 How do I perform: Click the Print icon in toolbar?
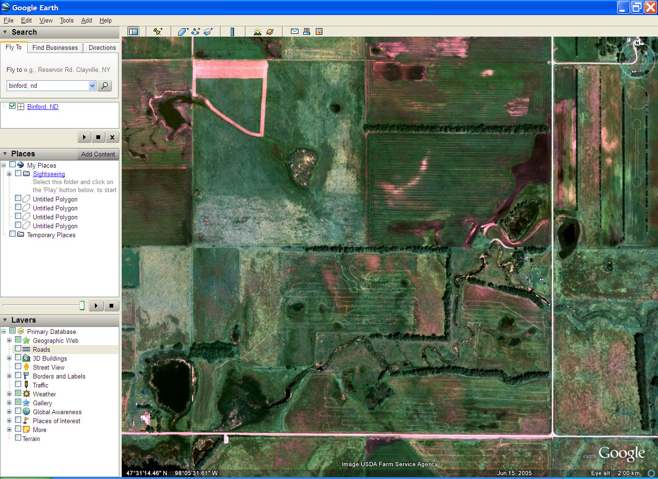(306, 31)
